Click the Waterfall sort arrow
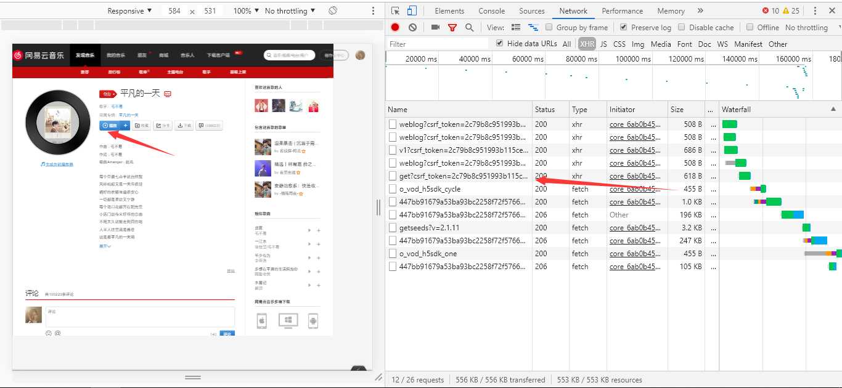The image size is (842, 388). pyautogui.click(x=834, y=109)
